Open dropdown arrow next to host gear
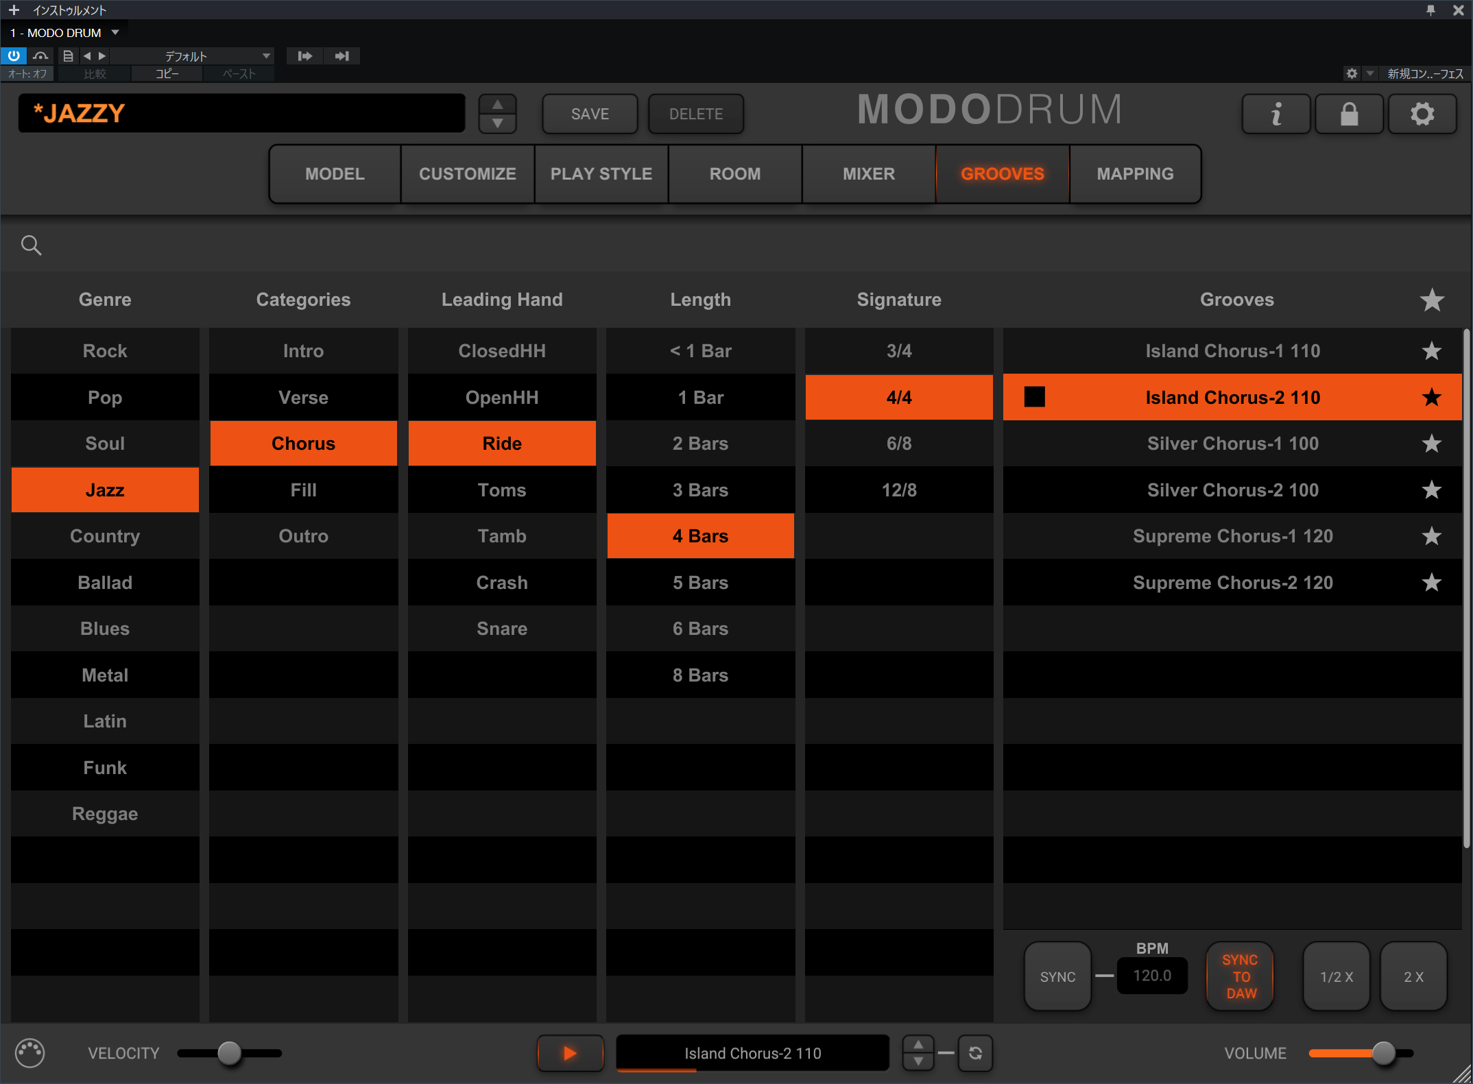1473x1084 pixels. tap(1369, 73)
